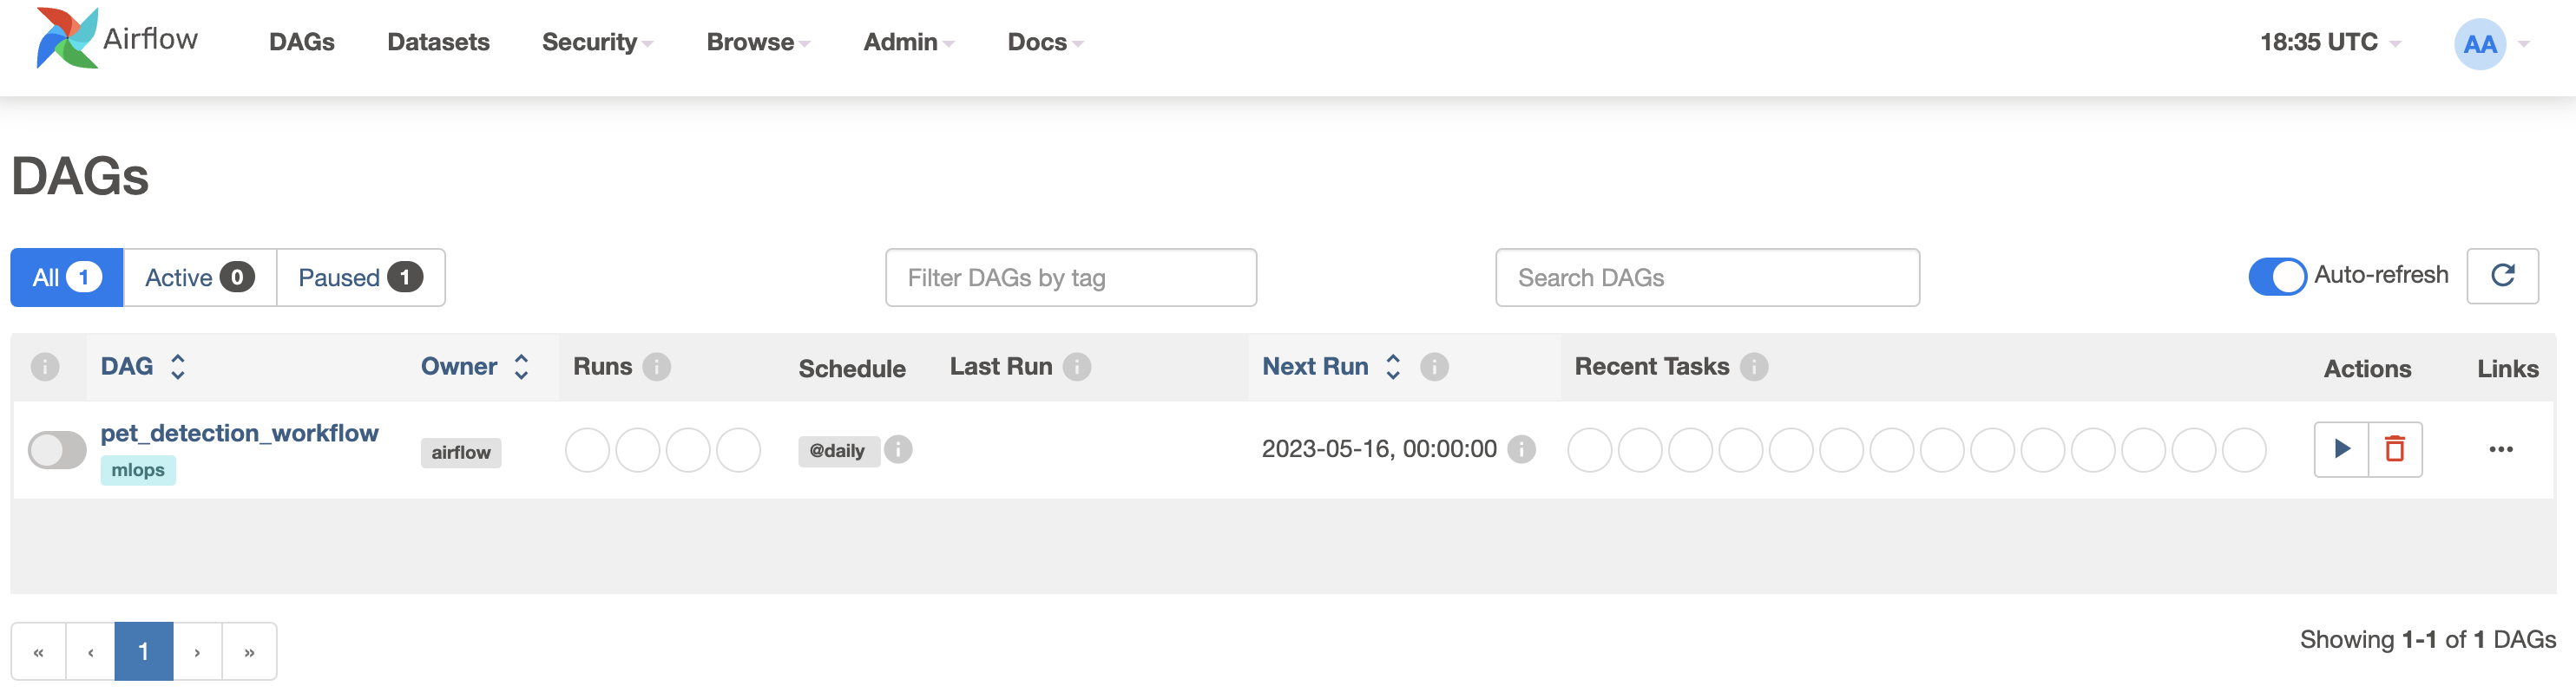This screenshot has width=2576, height=699.
Task: Open the Browse dropdown menu
Action: (758, 42)
